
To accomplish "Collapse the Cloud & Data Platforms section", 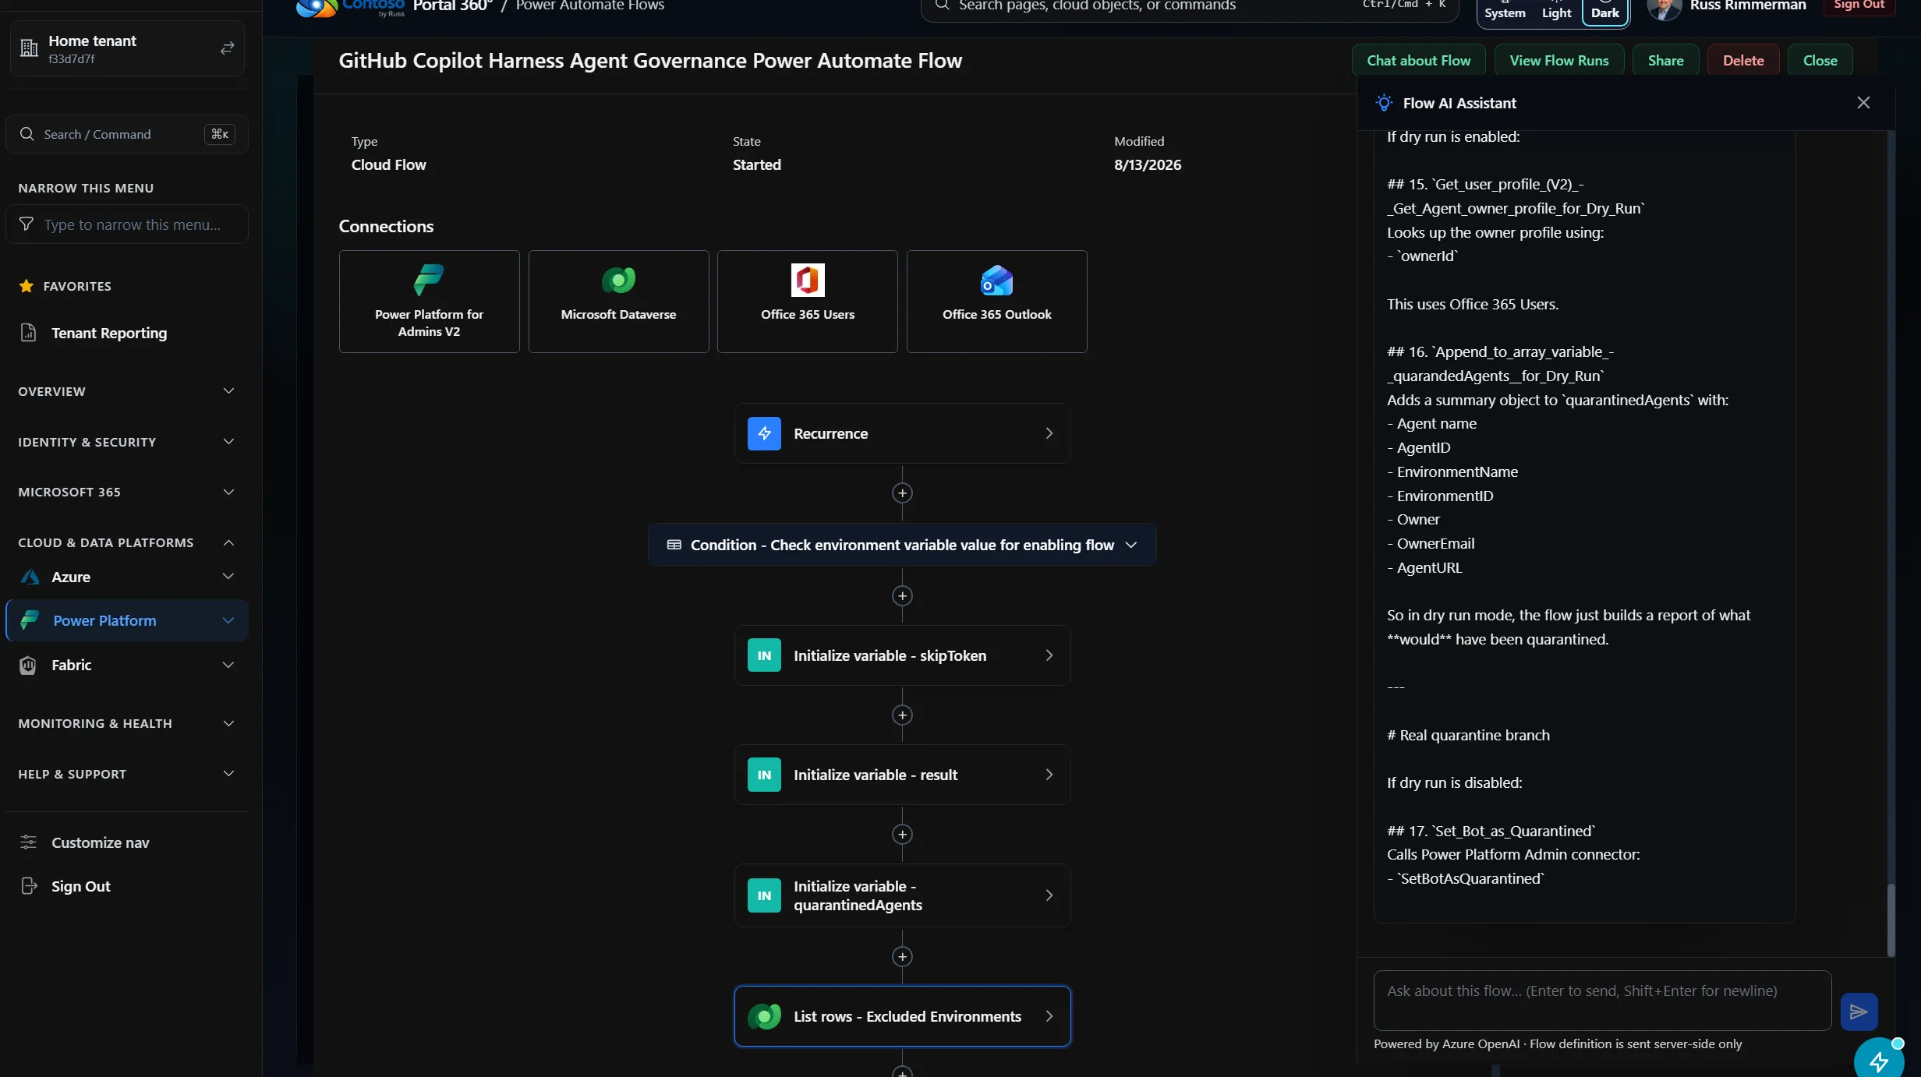I will point(127,542).
